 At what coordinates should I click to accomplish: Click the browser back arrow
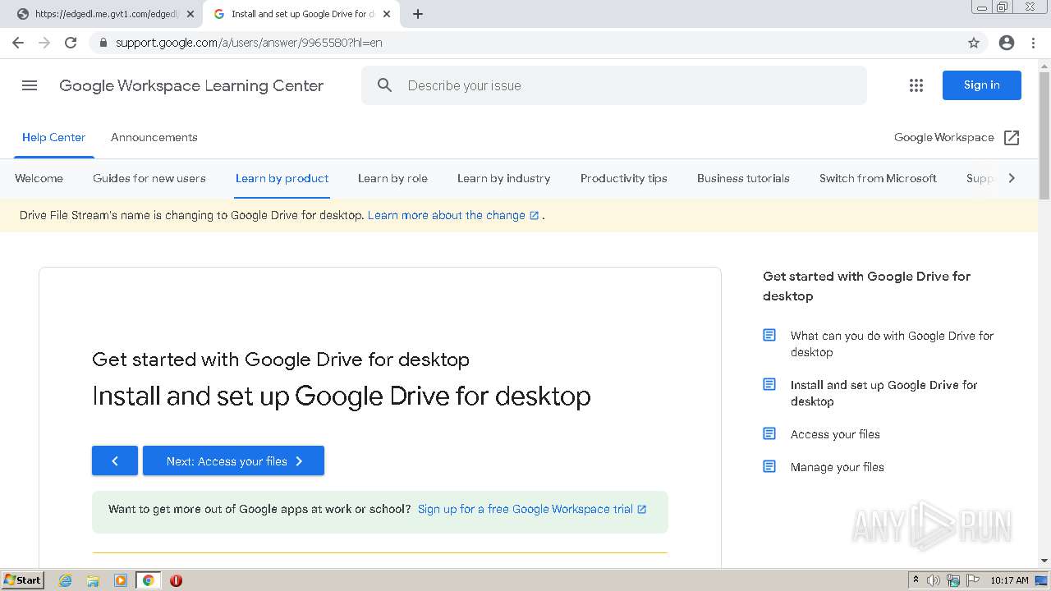[18, 43]
